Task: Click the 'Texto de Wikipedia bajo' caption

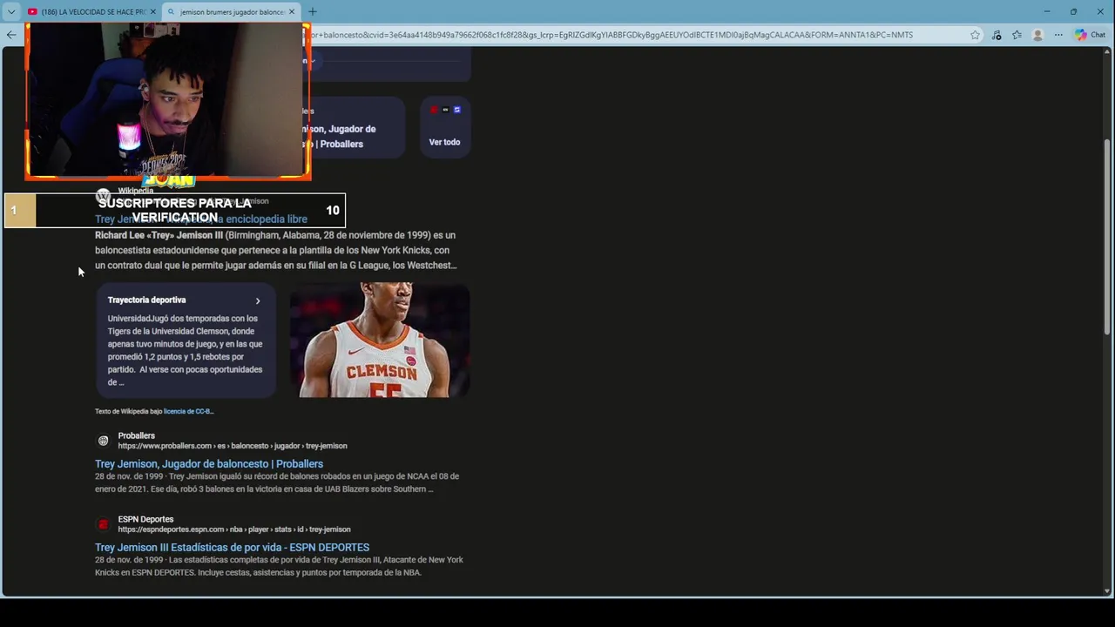Action: [x=129, y=411]
